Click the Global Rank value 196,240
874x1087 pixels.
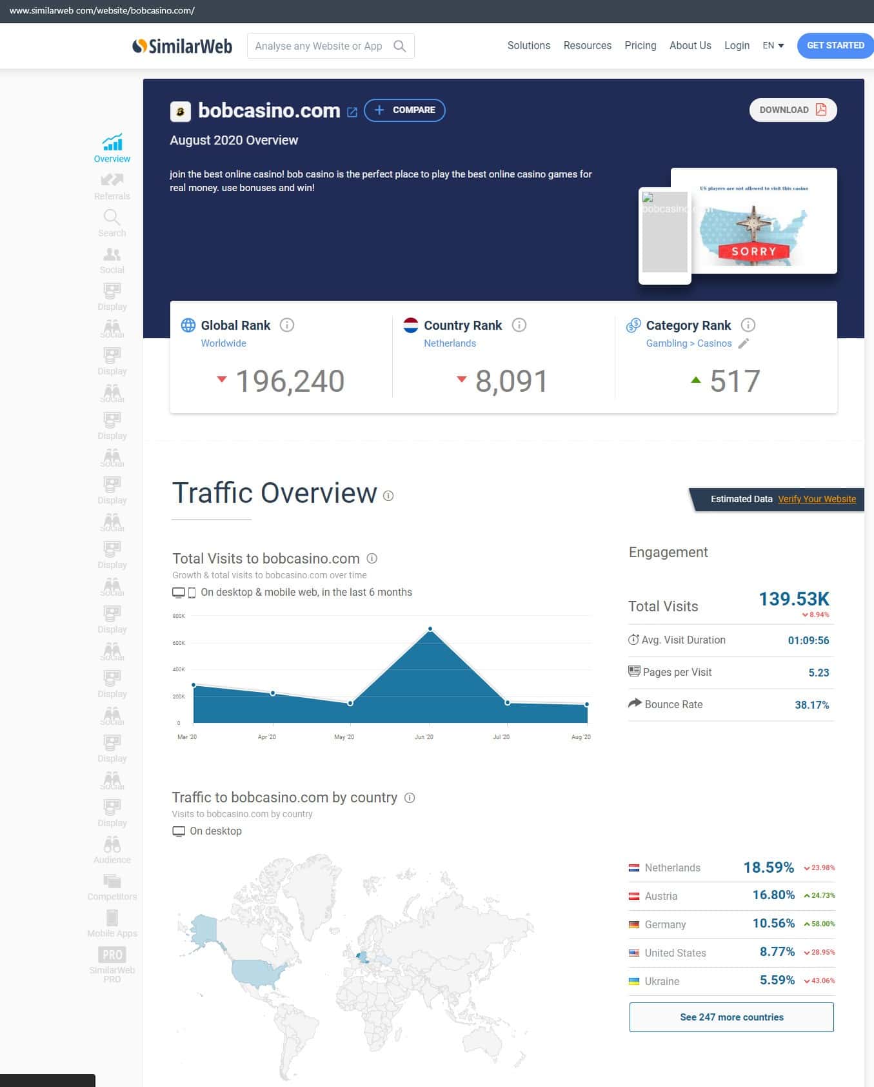point(290,381)
